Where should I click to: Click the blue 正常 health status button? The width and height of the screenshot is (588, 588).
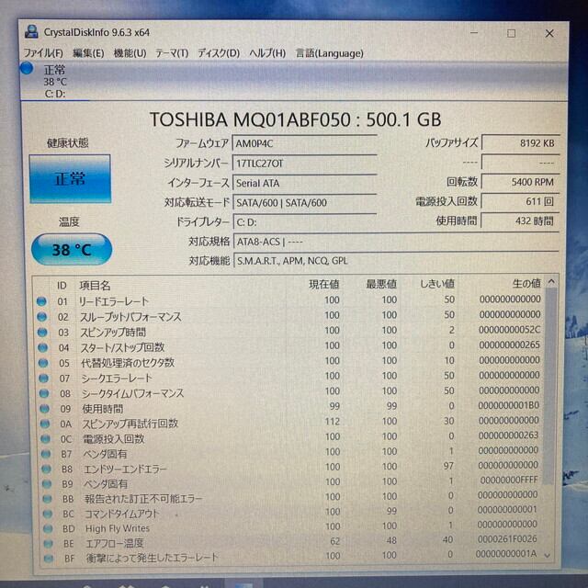(x=70, y=179)
